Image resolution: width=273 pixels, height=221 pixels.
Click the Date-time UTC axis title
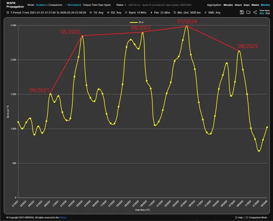tap(143, 210)
